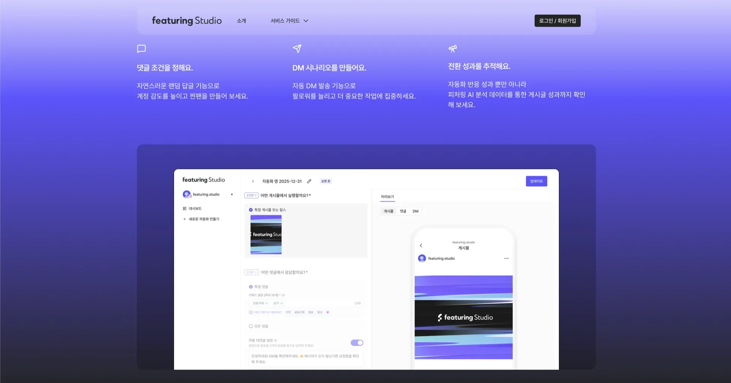Open the 소개 menu item

click(241, 21)
